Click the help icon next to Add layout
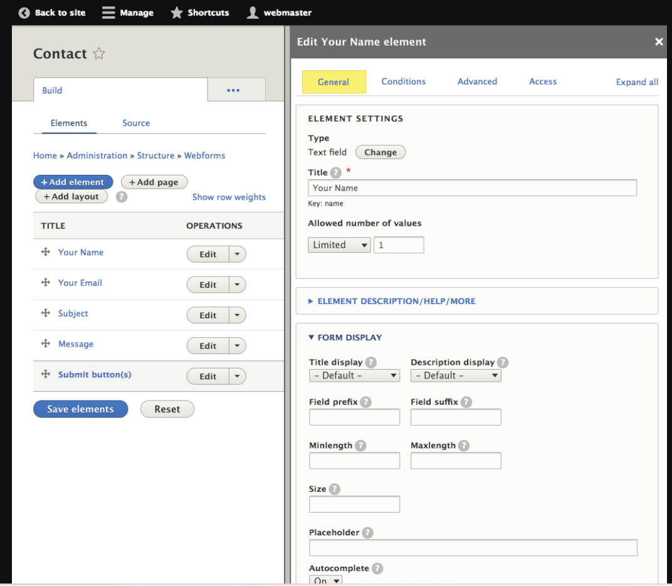The height and width of the screenshot is (586, 672). coord(121,196)
